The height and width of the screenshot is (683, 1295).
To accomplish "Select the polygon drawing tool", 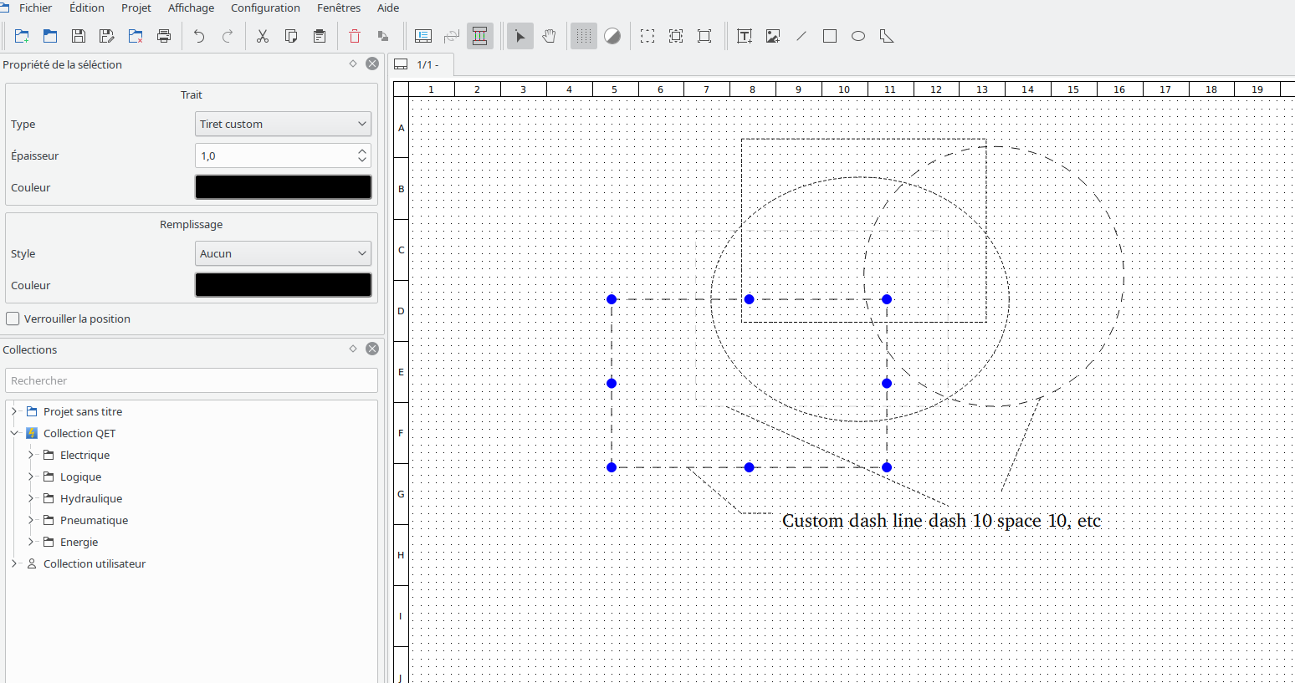I will pos(887,36).
